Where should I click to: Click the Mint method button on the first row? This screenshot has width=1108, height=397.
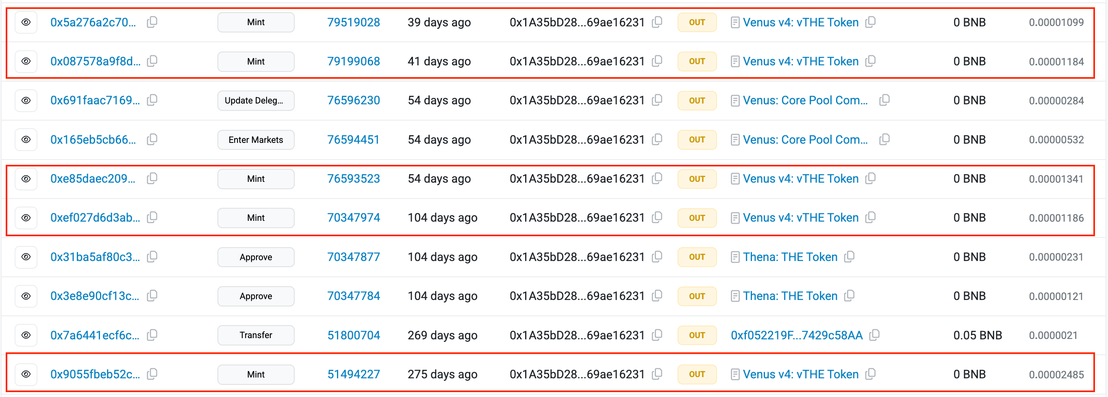256,22
